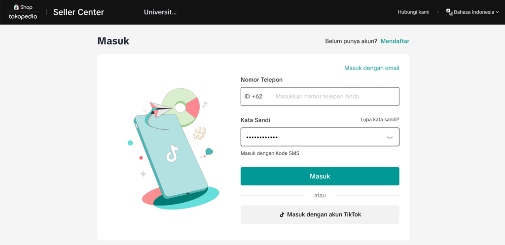The image size is (505, 245).
Task: Sign in with Masuk dengan akun TikTok
Action: (320, 214)
